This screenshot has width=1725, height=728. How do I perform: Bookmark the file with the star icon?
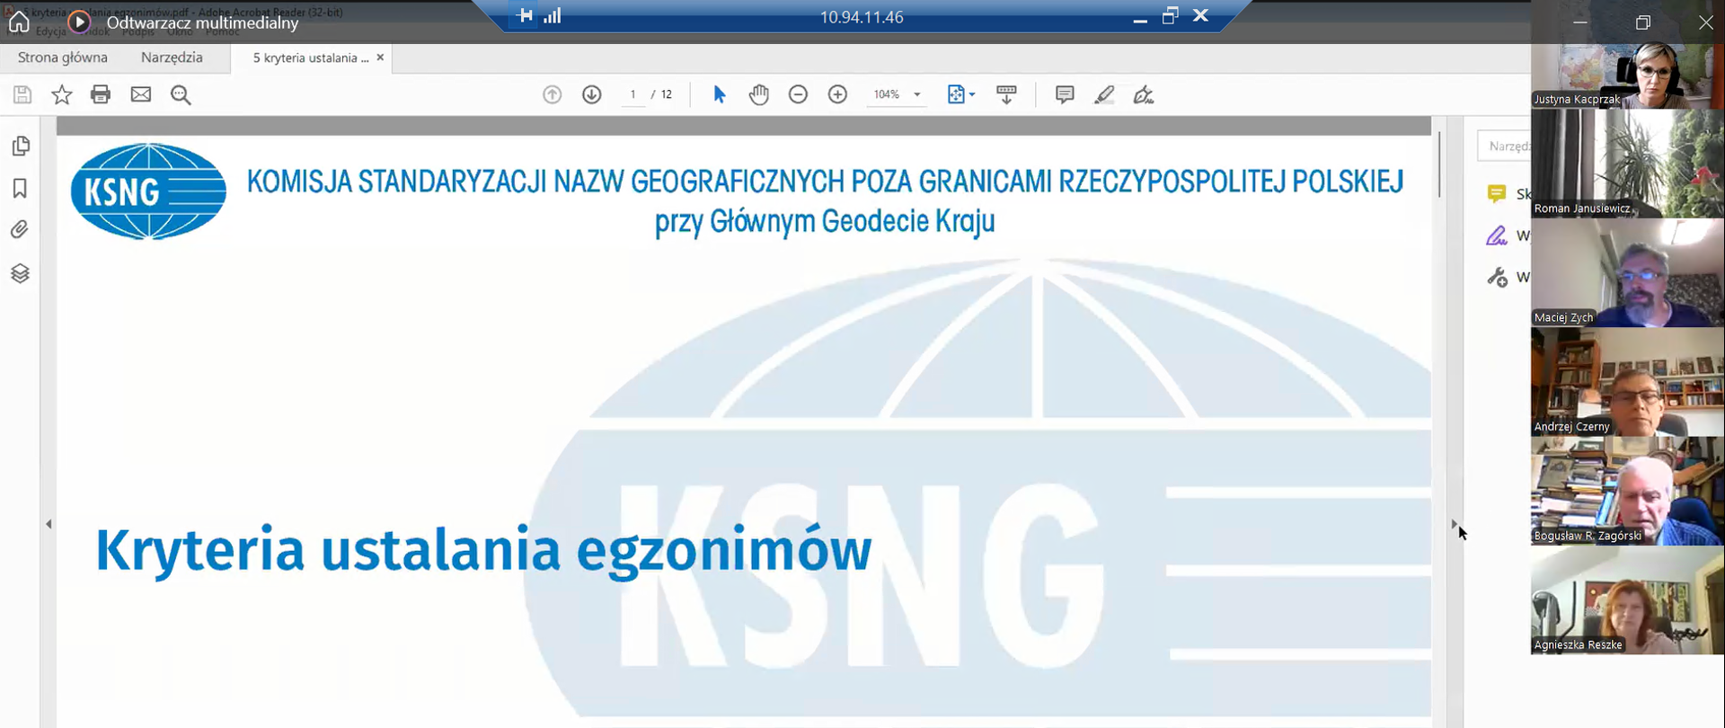click(61, 94)
